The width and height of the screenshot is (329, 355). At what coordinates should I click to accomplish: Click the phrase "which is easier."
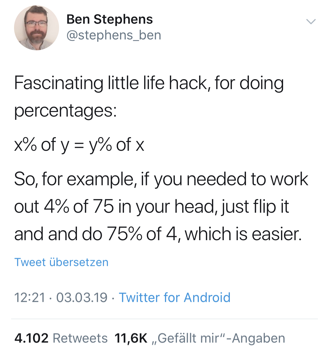coord(243,234)
